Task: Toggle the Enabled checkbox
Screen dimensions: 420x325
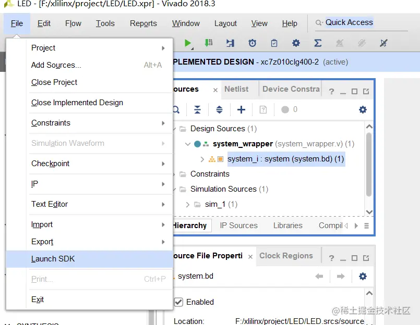Action: [178, 302]
